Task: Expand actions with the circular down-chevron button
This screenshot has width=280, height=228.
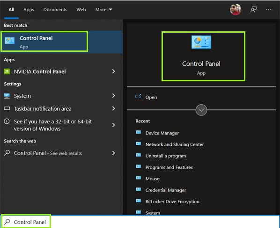Action: point(201,110)
